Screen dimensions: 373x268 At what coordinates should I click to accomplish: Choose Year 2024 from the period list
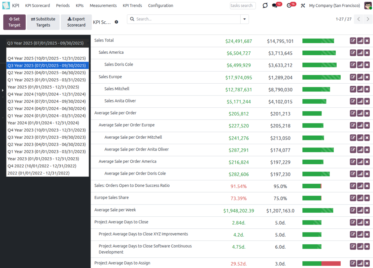point(43,123)
